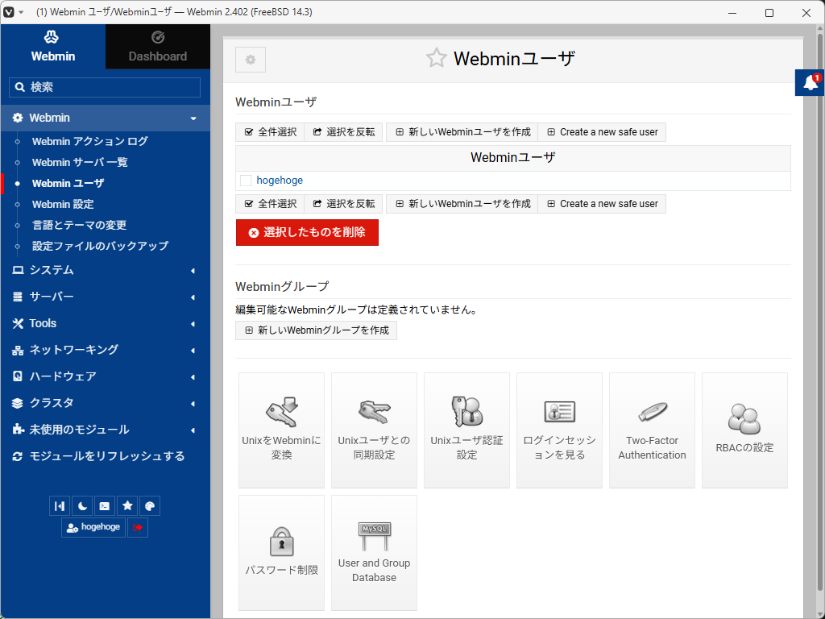The height and width of the screenshot is (619, 825).
Task: Select Webmin ユーザ menu item
Action: (x=68, y=183)
